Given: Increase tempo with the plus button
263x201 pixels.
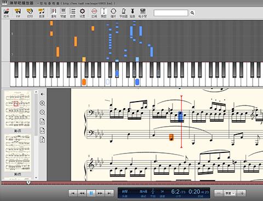Looking at the screenshot, I should tap(242, 193).
